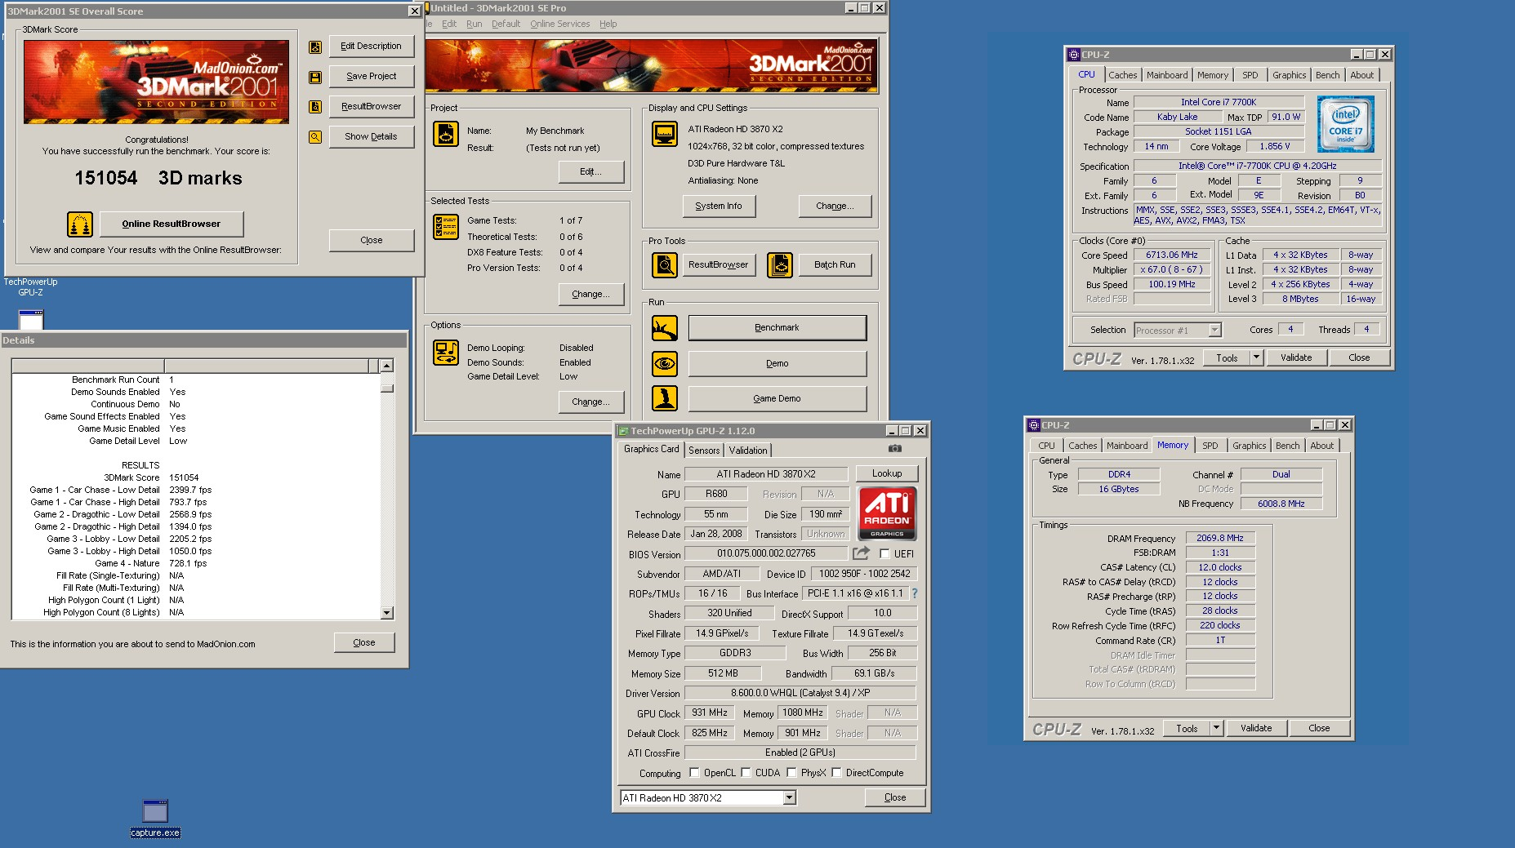This screenshot has height=848, width=1515.
Task: Click the BIOS Version field in GPU-Z
Action: (x=766, y=553)
